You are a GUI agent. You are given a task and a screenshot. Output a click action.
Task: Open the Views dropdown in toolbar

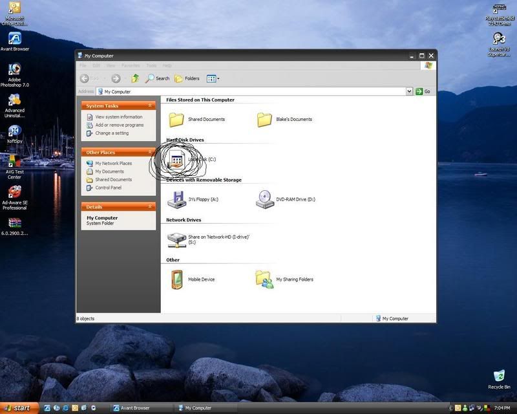coord(213,78)
